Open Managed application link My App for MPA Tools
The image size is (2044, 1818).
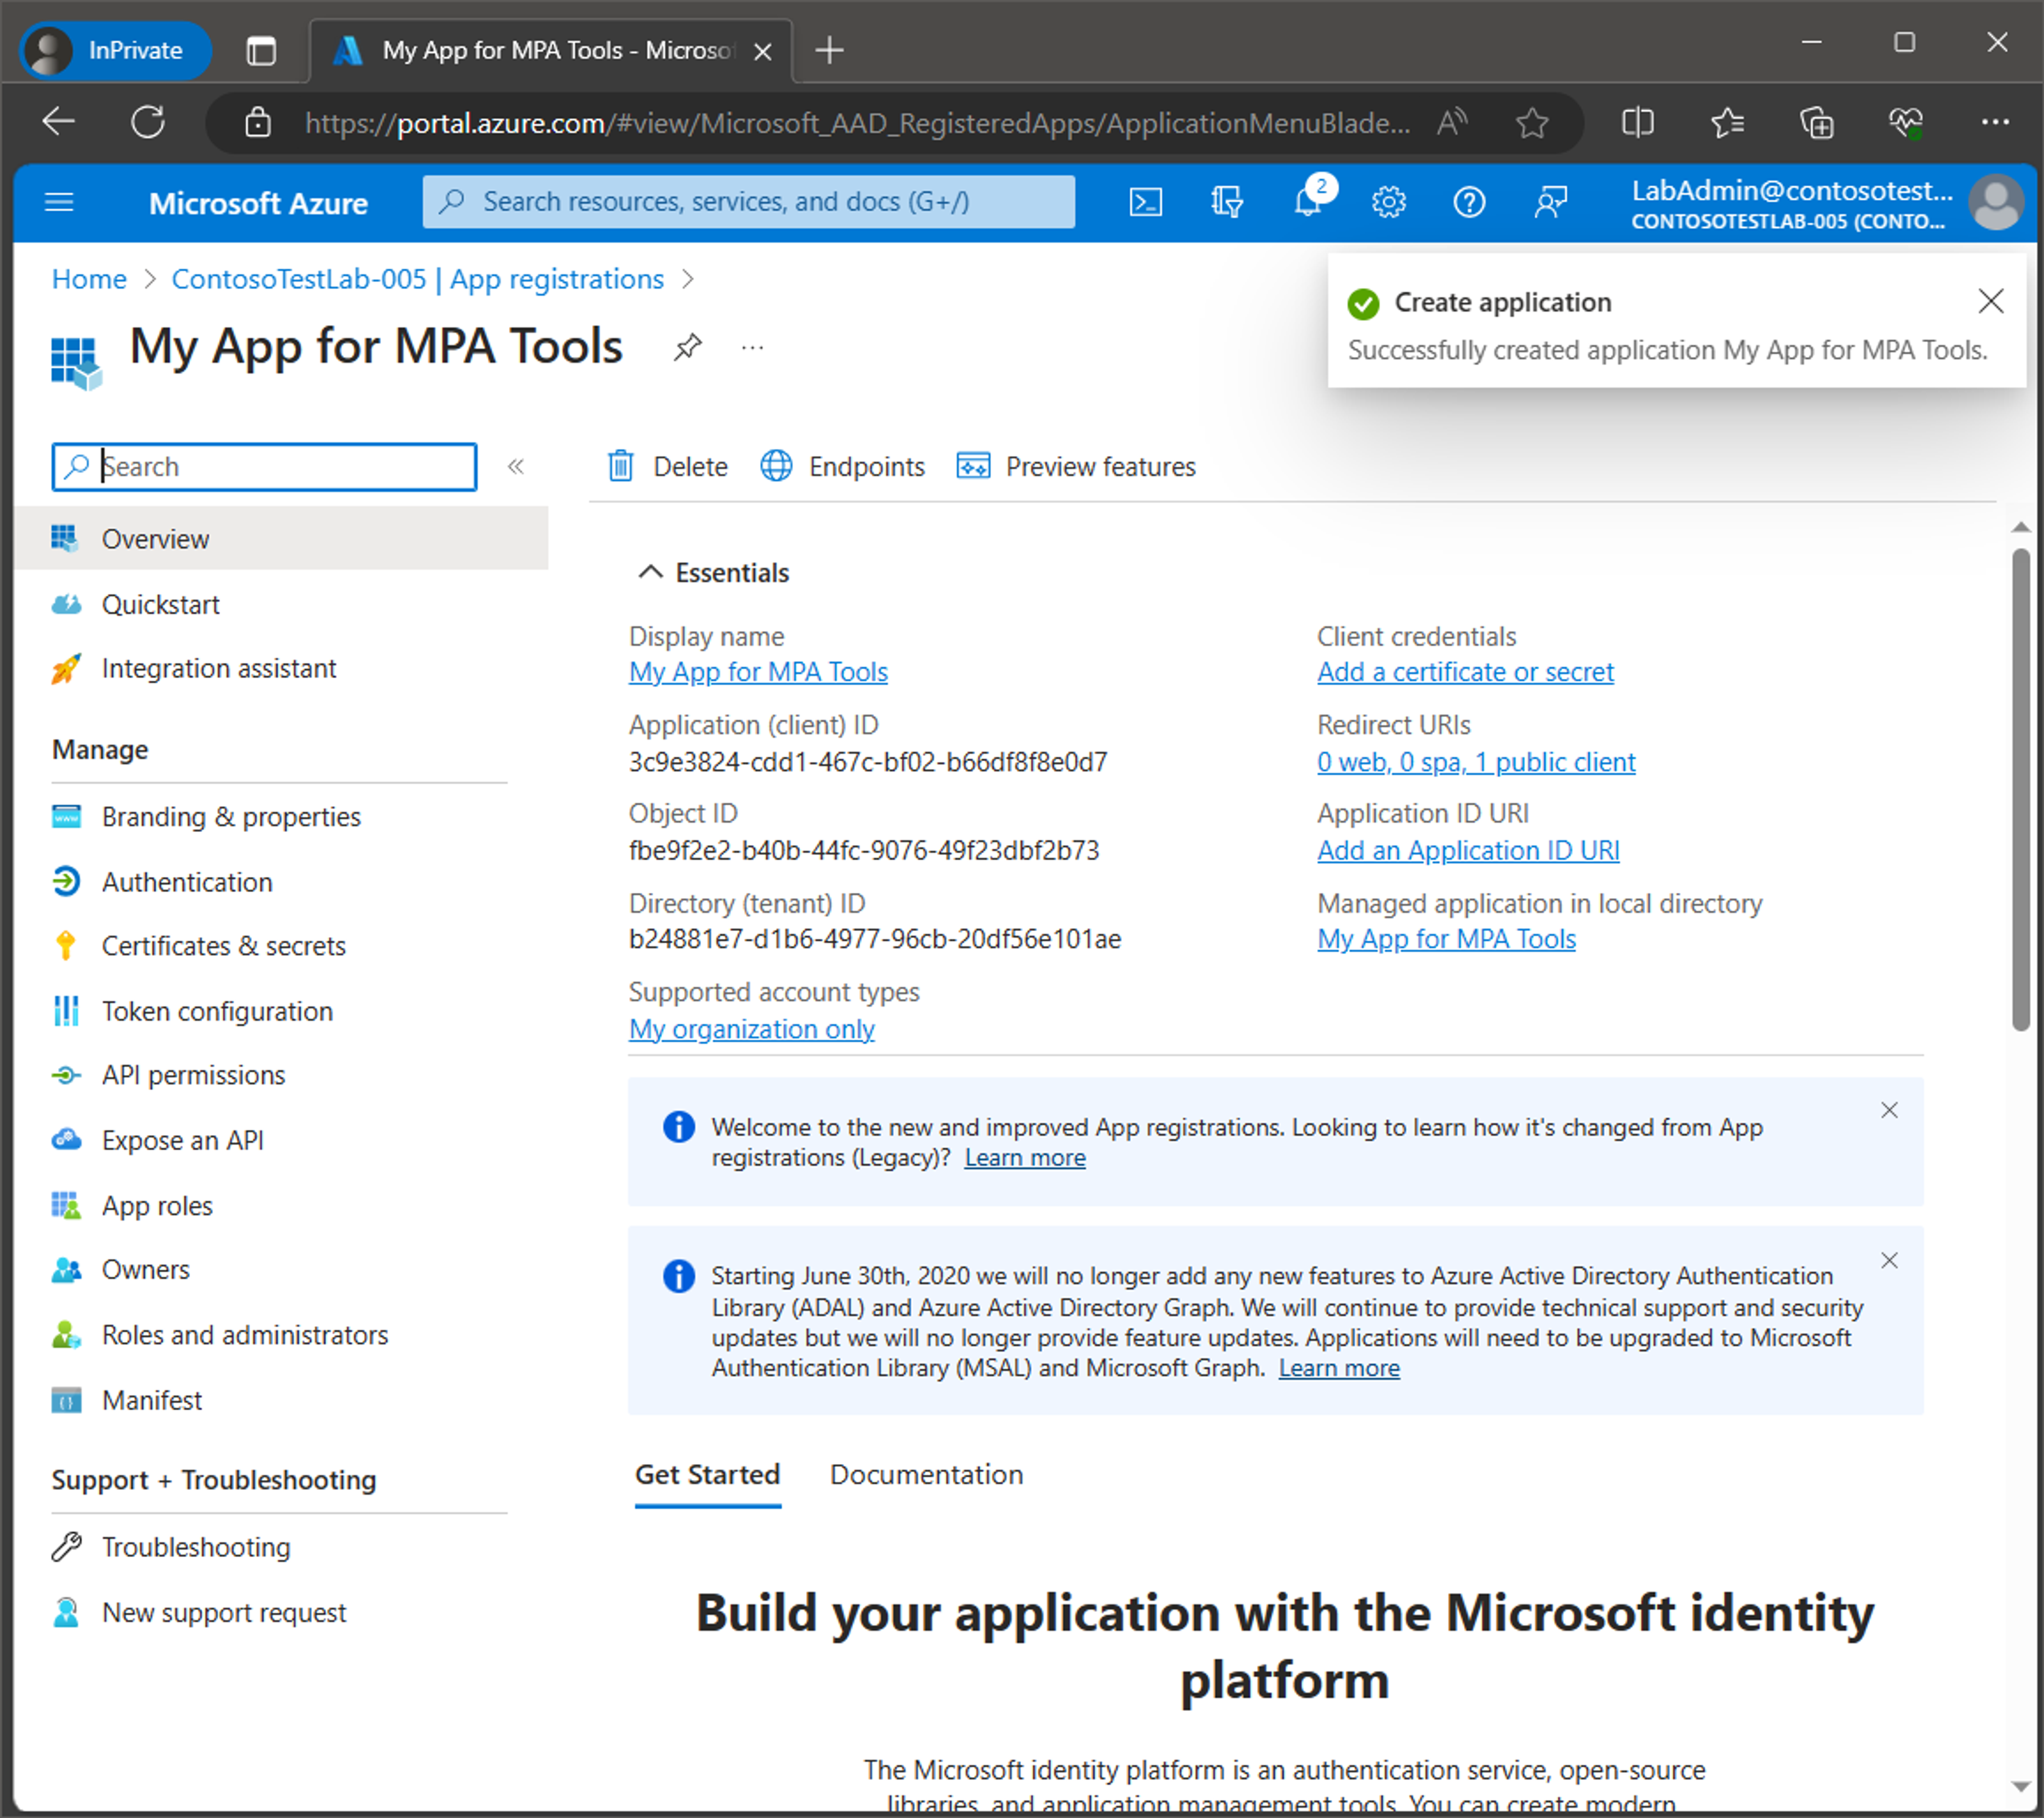(1446, 939)
